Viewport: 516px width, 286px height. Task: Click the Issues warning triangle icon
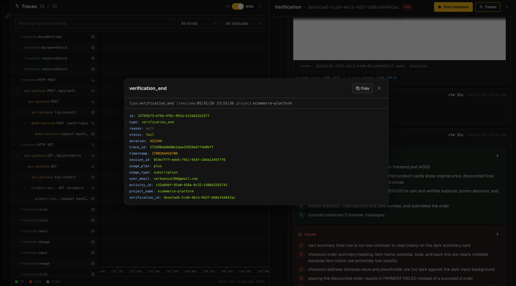tap(300, 234)
